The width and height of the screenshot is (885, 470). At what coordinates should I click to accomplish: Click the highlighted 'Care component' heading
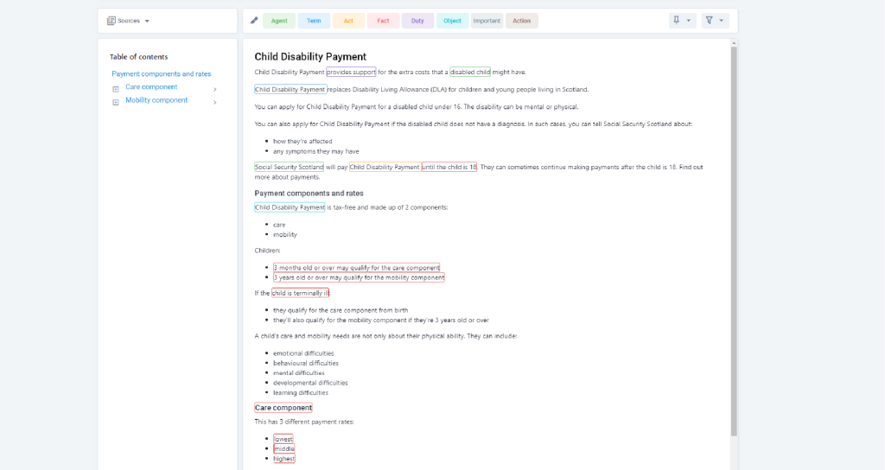[283, 408]
